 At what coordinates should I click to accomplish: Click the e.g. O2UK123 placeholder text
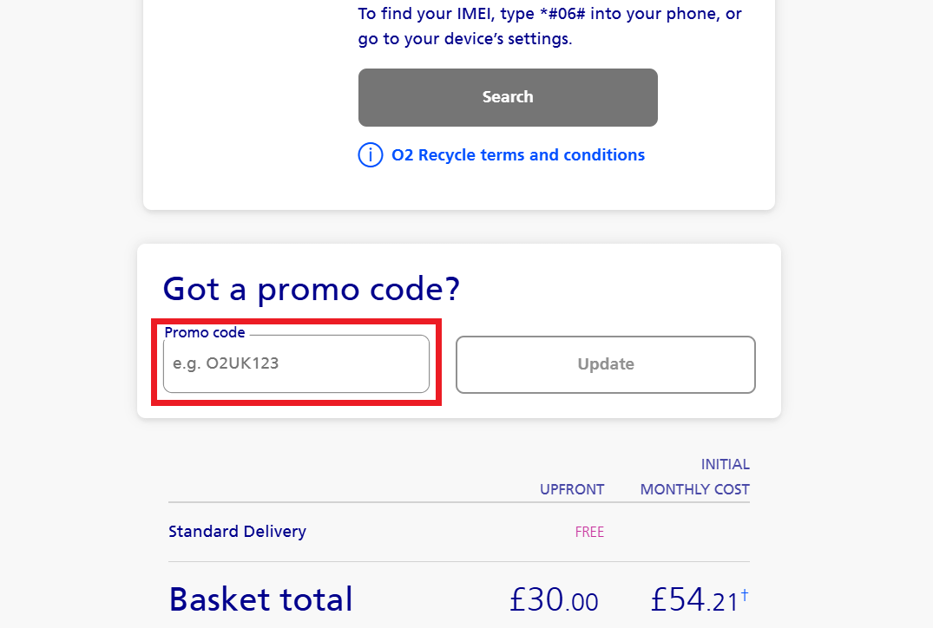pos(224,364)
